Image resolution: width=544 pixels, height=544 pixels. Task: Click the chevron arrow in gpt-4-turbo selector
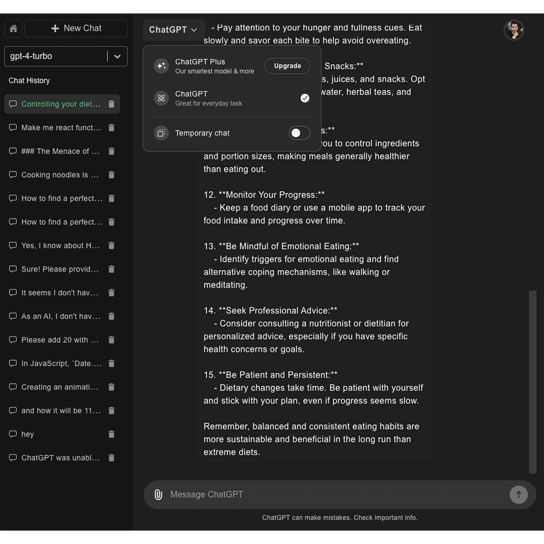[117, 57]
